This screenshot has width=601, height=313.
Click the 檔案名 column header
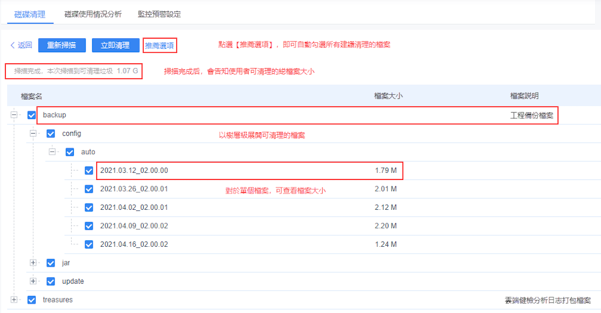[32, 97]
